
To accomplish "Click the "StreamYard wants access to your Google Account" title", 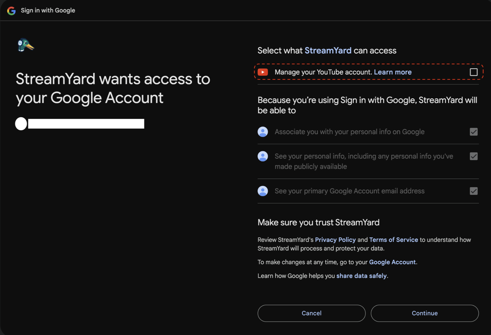I will pyautogui.click(x=113, y=88).
